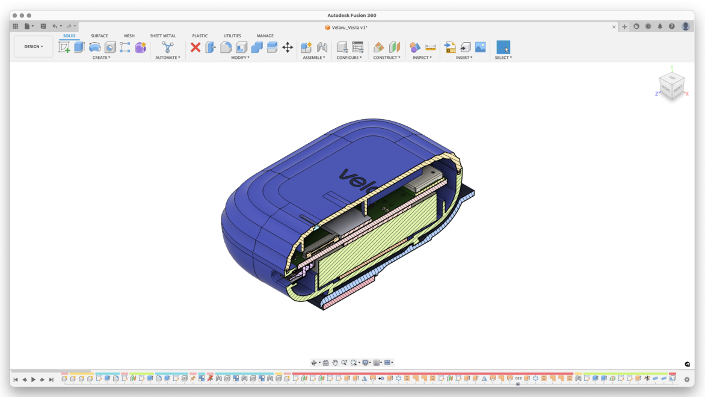The image size is (705, 397).
Task: Click the Insert SVG icon
Action: pyautogui.click(x=449, y=47)
